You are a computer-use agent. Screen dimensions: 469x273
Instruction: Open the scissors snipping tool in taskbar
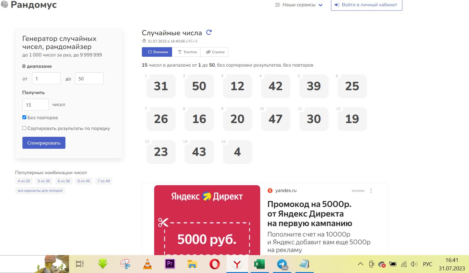tap(125, 264)
